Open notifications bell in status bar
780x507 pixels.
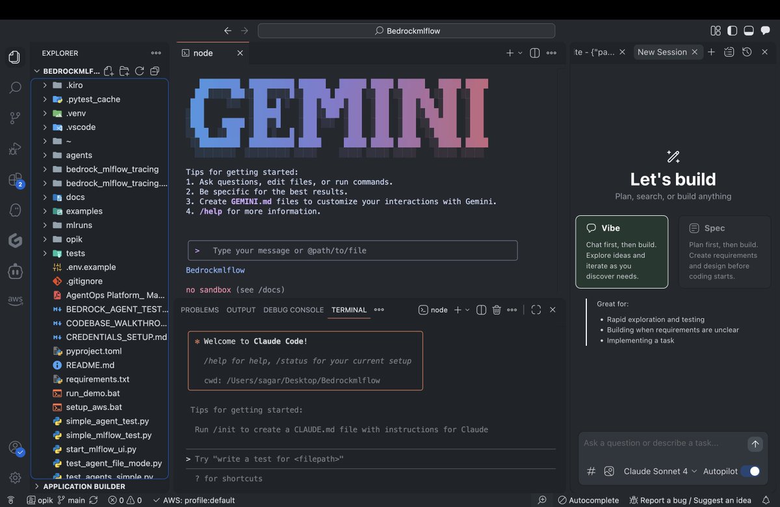pyautogui.click(x=766, y=500)
